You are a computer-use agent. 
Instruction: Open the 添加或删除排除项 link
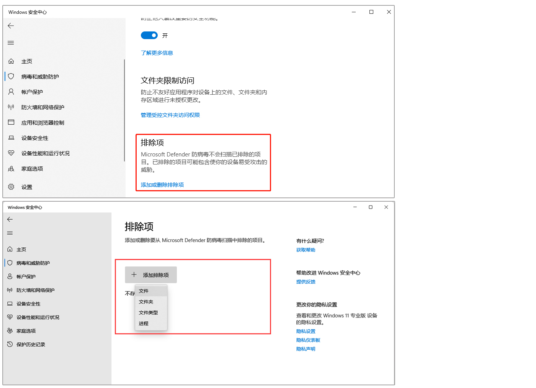162,185
